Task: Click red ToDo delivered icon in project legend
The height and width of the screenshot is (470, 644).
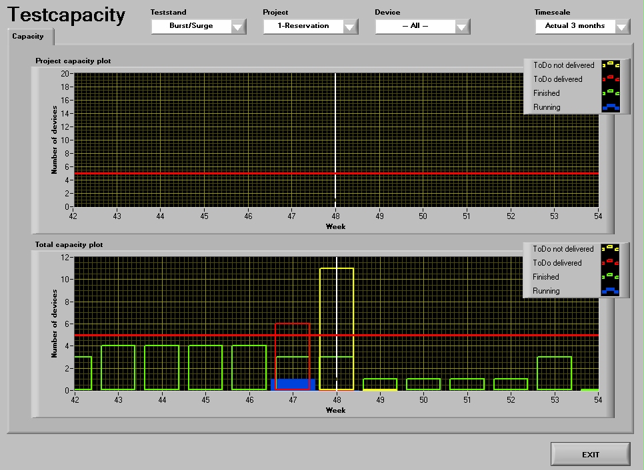Action: [611, 79]
